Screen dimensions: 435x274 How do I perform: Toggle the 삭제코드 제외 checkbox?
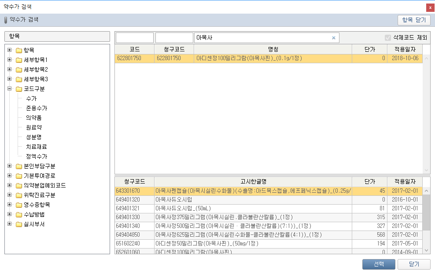coord(388,38)
